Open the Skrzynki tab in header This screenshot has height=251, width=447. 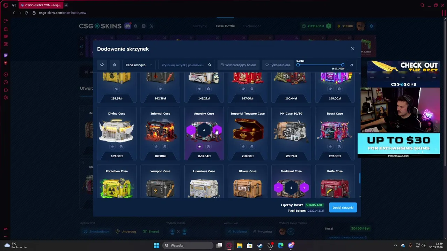pyautogui.click(x=200, y=26)
